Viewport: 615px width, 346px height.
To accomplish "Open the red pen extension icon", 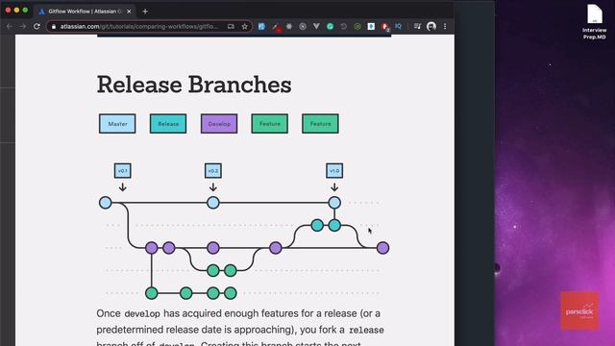I will click(x=276, y=27).
